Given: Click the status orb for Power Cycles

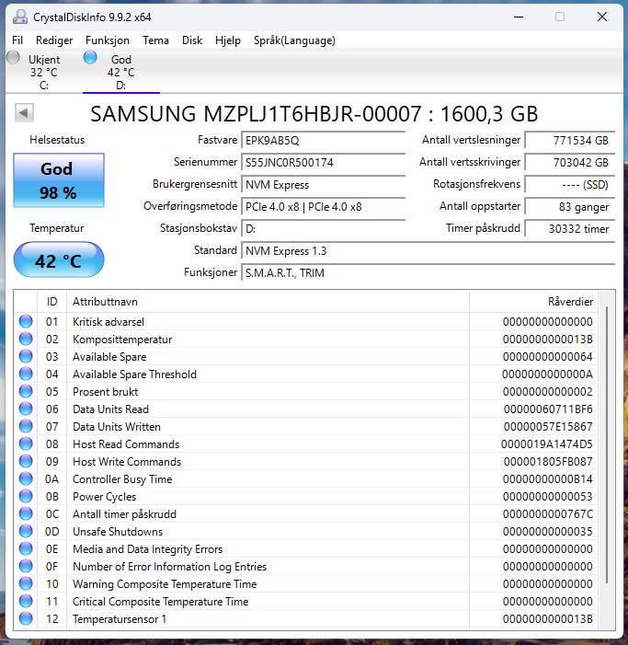Looking at the screenshot, I should tap(26, 496).
